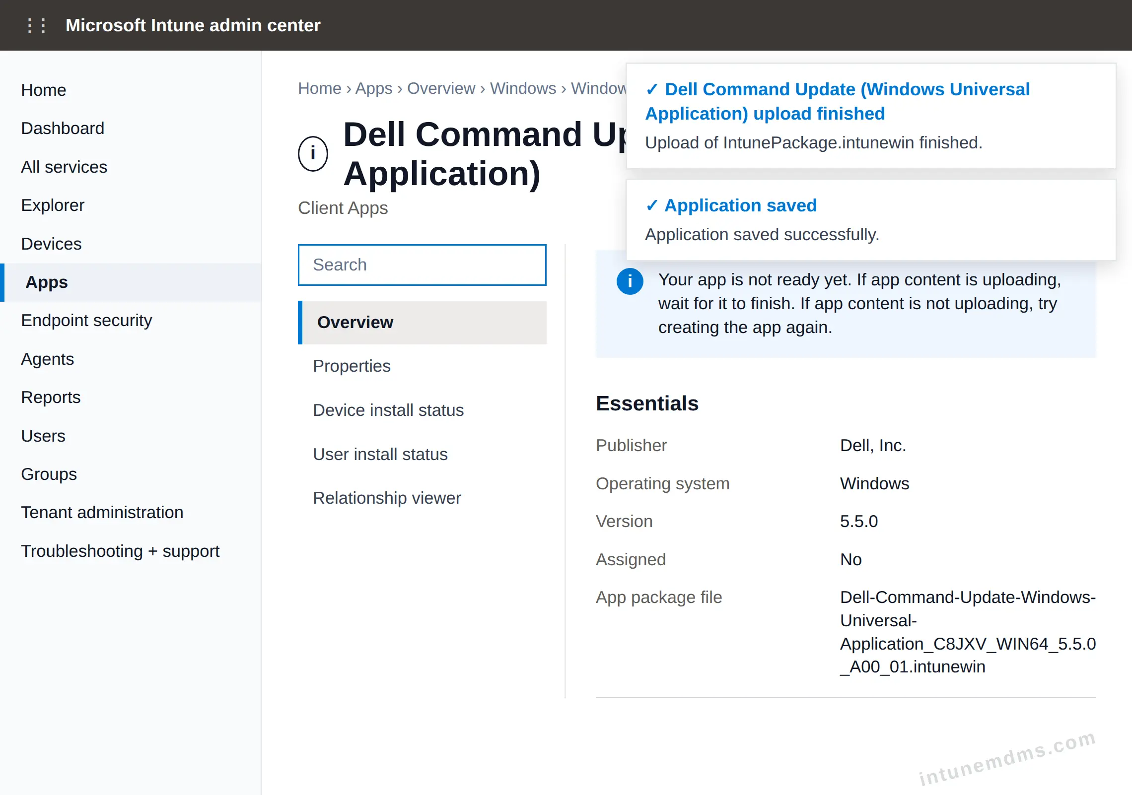
Task: Click the blue info icon in banner
Action: click(x=630, y=281)
